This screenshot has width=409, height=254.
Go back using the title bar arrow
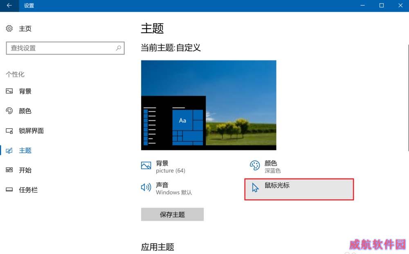9,5
